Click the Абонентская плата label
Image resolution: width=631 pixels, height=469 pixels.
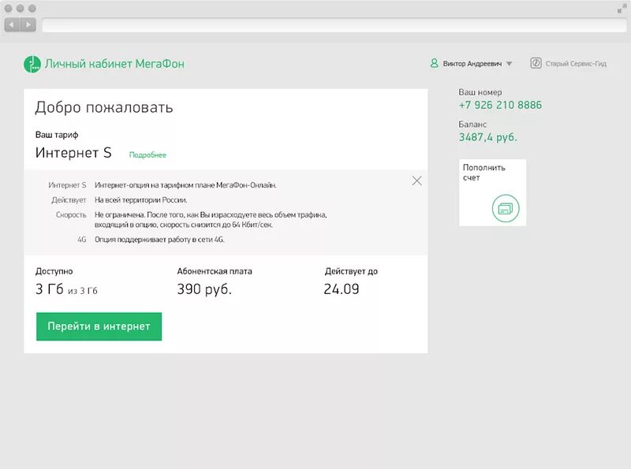pyautogui.click(x=215, y=271)
